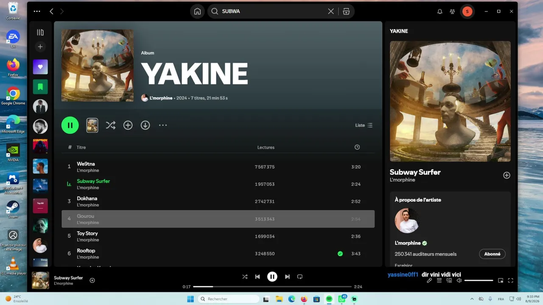
Task: Open the three-dot app menu at top left
Action: point(37,11)
